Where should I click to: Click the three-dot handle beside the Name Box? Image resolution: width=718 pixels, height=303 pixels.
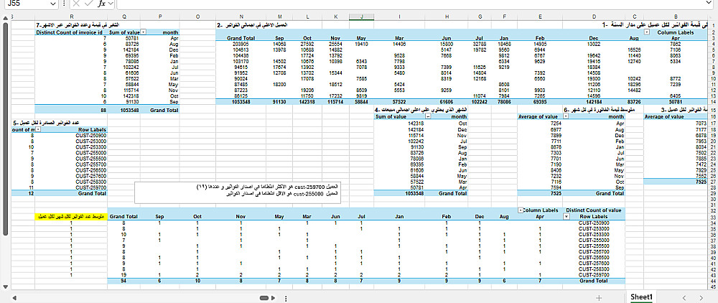coord(64,4)
